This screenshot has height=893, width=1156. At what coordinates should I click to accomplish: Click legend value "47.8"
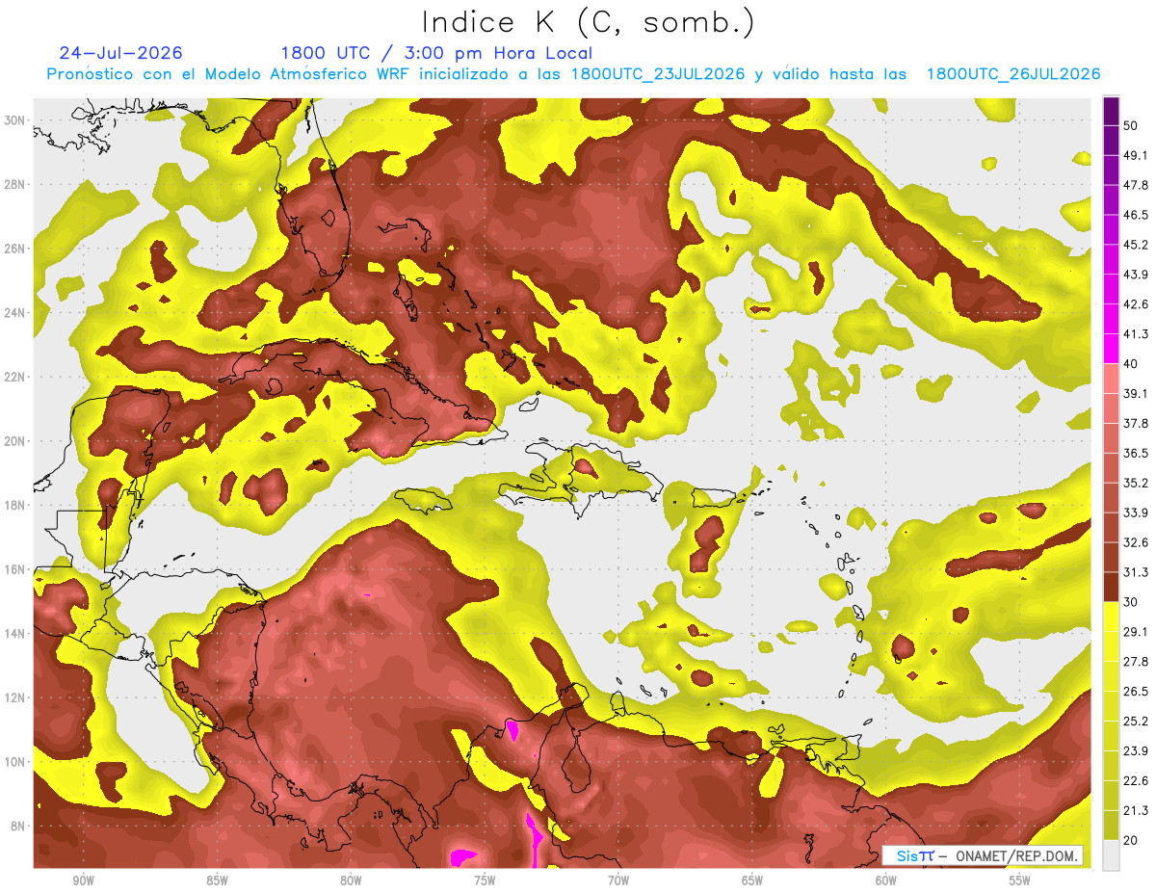(1136, 185)
